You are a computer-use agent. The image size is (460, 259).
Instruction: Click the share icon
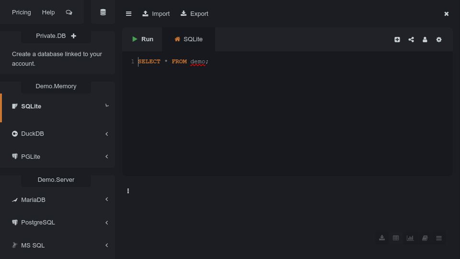pyautogui.click(x=411, y=39)
